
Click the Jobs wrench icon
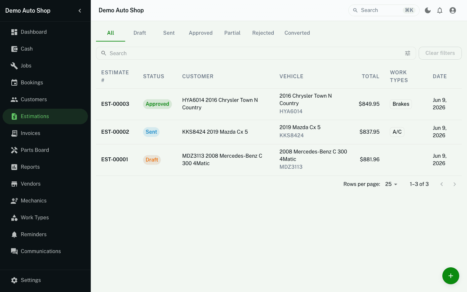click(x=14, y=66)
